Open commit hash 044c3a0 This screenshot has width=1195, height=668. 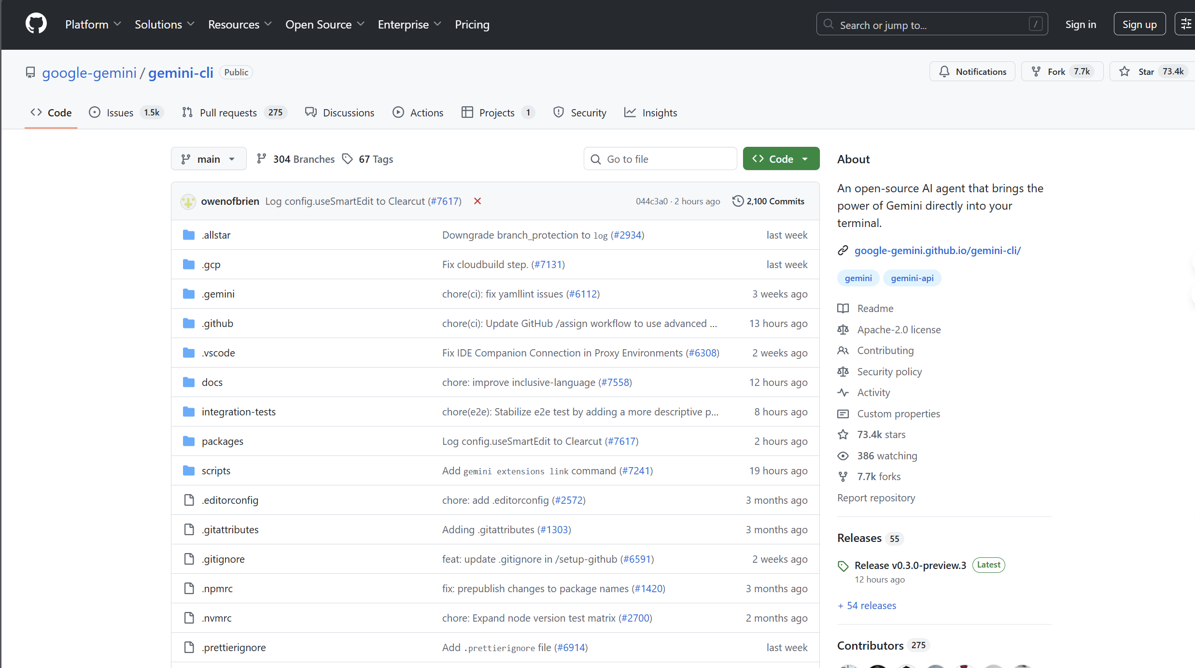[651, 201]
